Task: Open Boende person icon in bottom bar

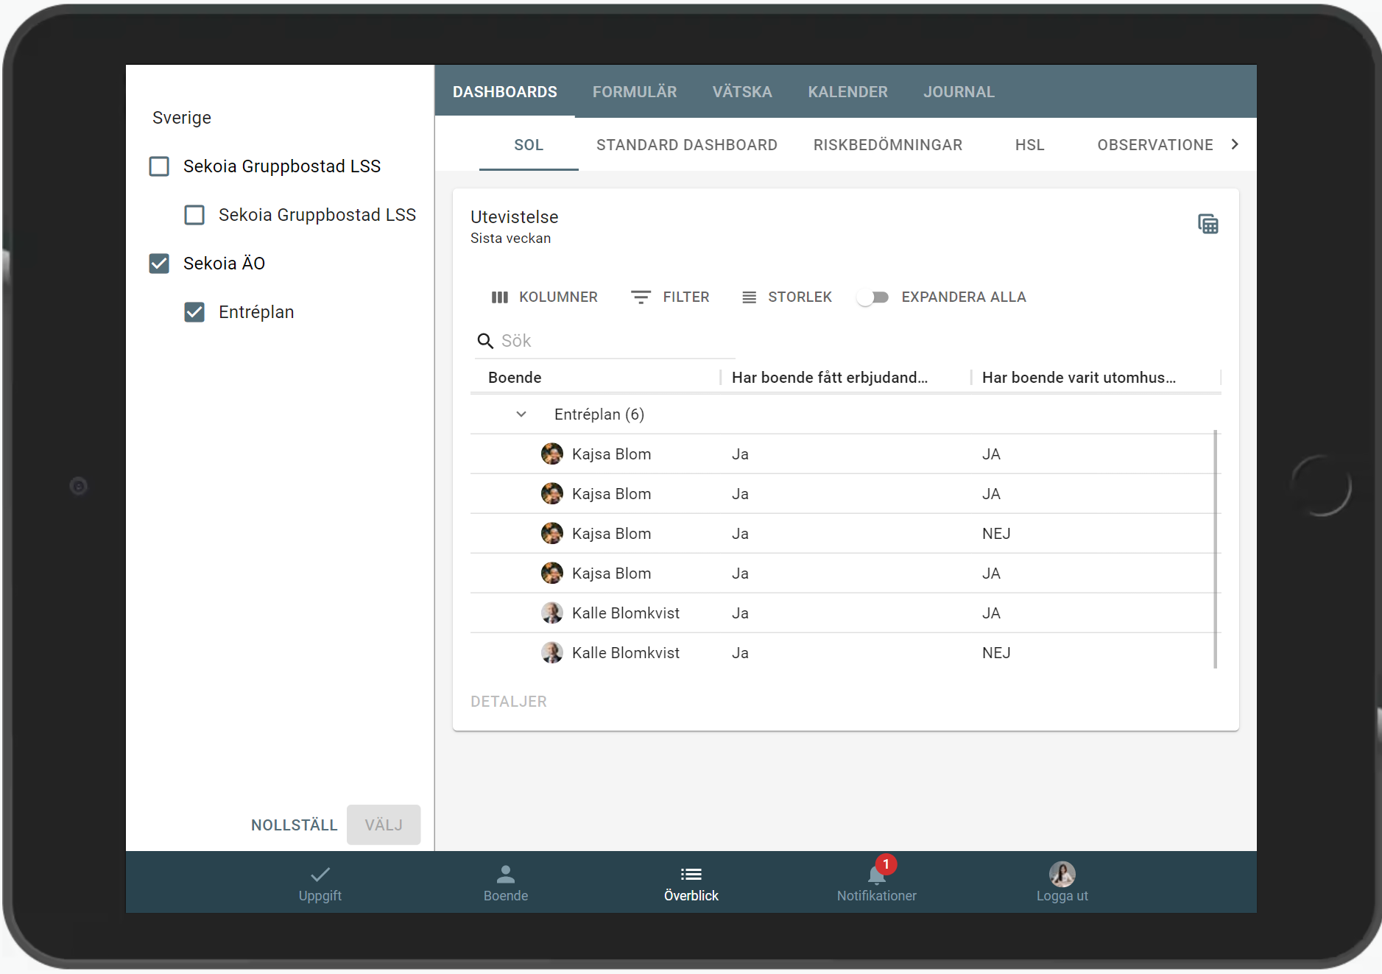Action: pyautogui.click(x=506, y=883)
